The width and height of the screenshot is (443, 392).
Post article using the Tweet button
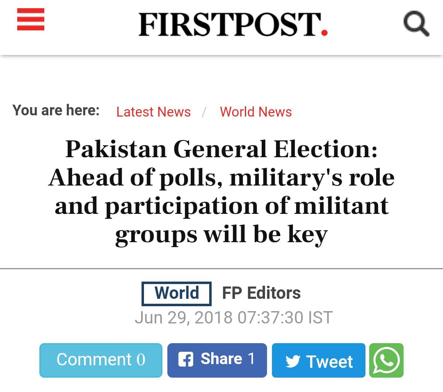pos(318,360)
